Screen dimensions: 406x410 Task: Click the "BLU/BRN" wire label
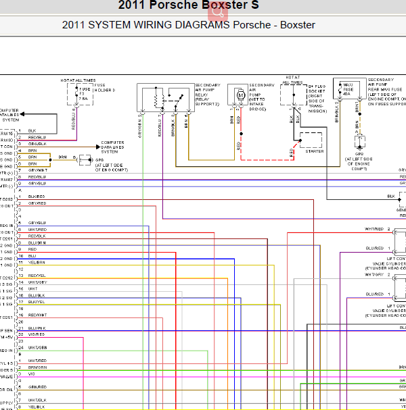pos(37,243)
